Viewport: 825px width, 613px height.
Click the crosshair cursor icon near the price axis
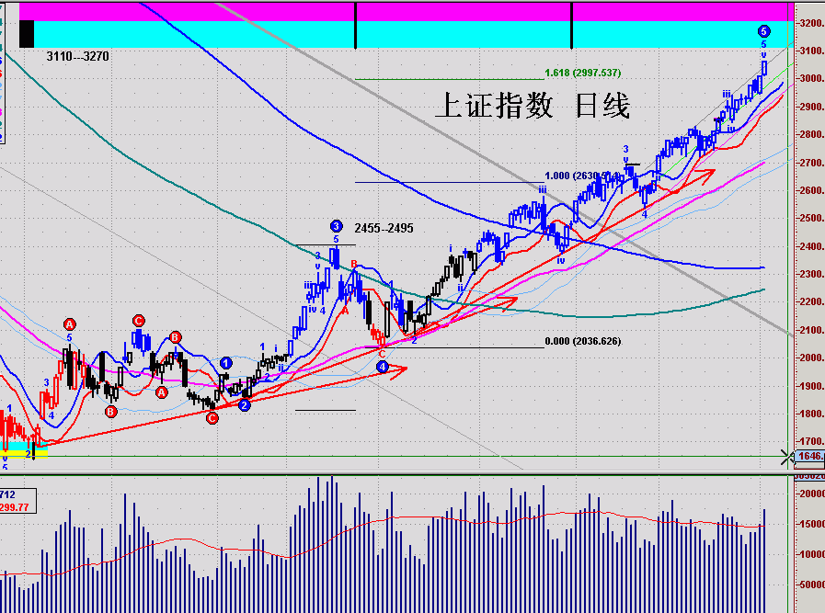(x=787, y=458)
